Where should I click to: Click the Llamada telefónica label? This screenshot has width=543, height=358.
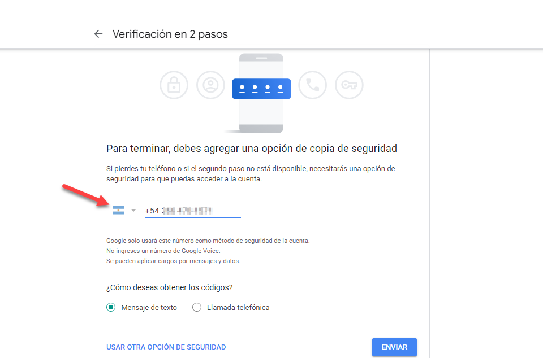point(238,308)
